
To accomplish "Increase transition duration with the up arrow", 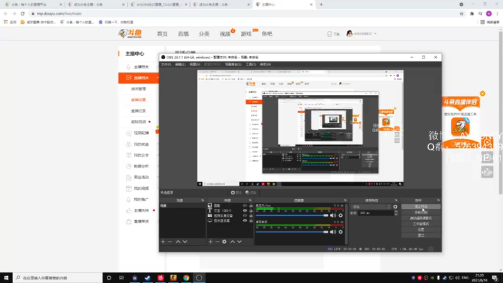I will tap(396, 211).
